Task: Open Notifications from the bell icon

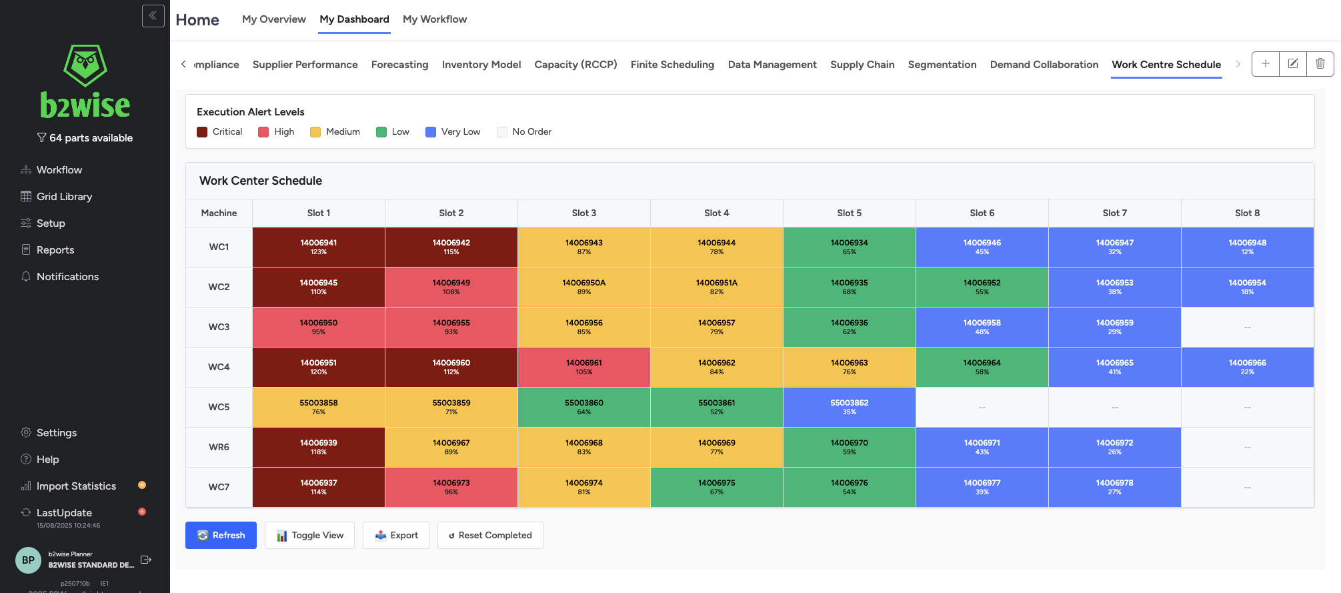Action: pos(26,276)
